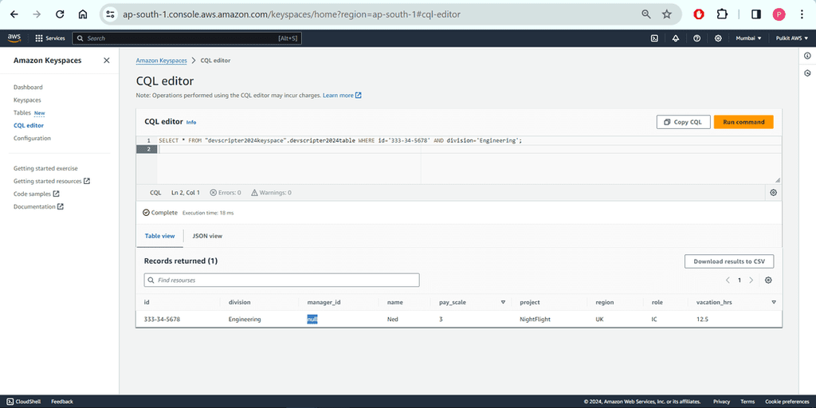816x408 pixels.
Task: Click the Copy CQL button
Action: (x=683, y=122)
